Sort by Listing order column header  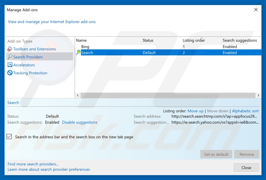194,40
